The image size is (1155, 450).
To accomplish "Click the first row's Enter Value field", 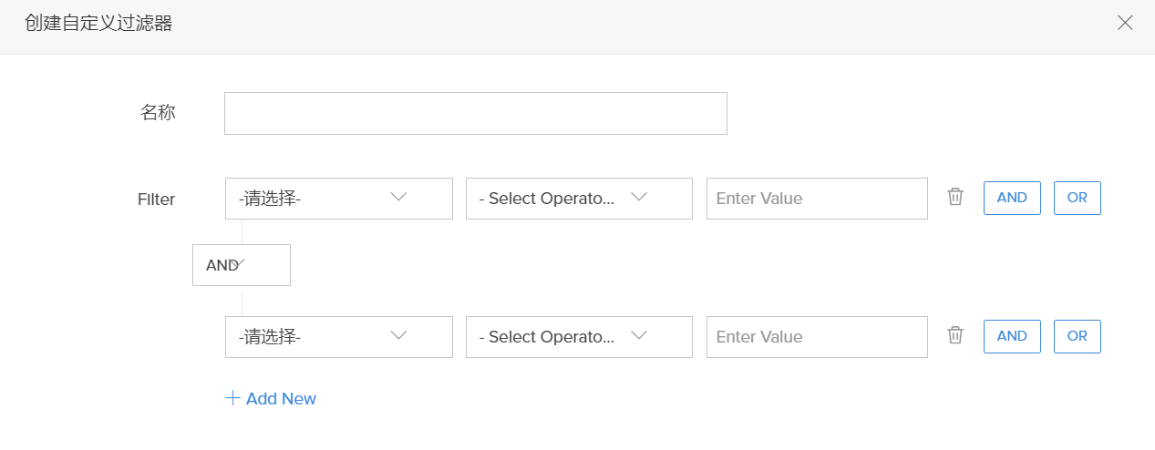I will [x=816, y=199].
